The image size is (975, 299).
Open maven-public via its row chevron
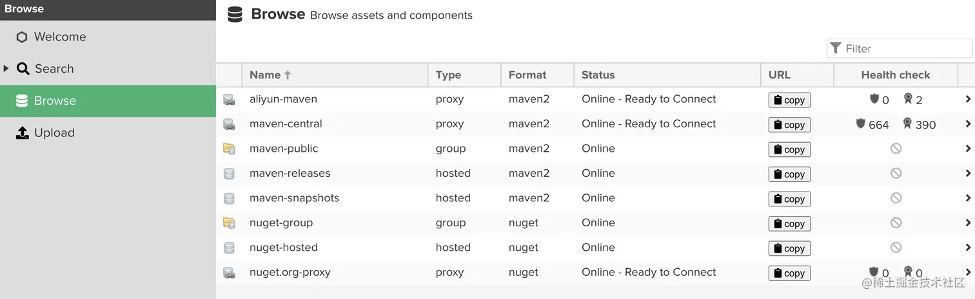pyautogui.click(x=968, y=149)
